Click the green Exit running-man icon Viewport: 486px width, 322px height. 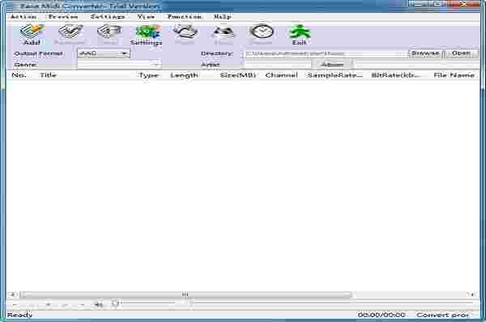(x=300, y=35)
